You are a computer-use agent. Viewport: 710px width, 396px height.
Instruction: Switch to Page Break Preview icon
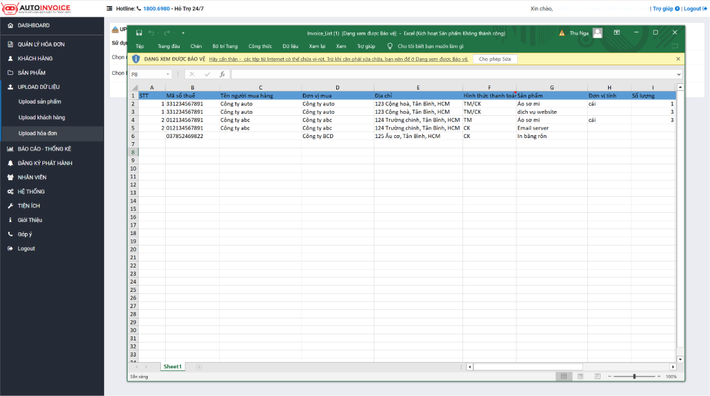597,377
